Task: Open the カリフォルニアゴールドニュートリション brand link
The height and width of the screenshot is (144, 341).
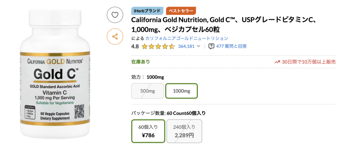Action: pyautogui.click(x=186, y=38)
